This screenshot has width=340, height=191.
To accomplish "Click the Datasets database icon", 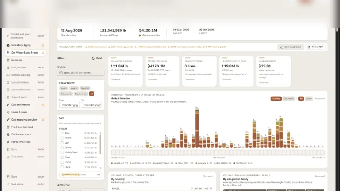I will 8,60.
